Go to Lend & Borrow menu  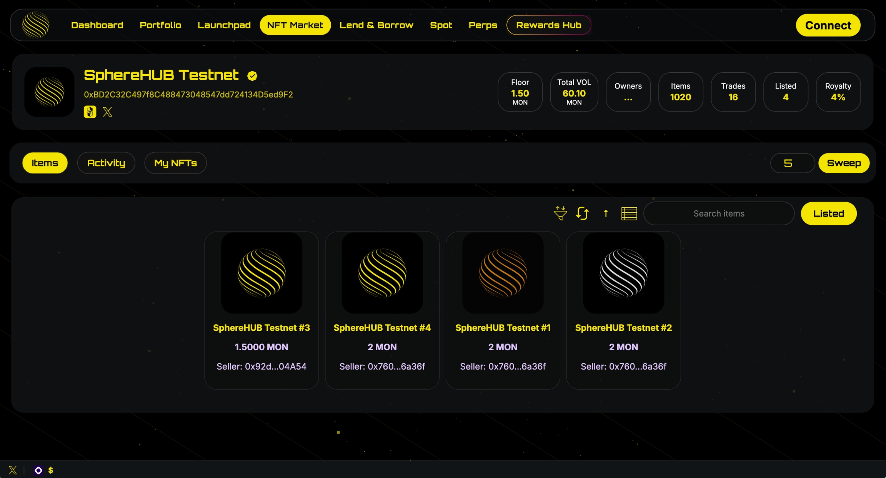coord(376,25)
